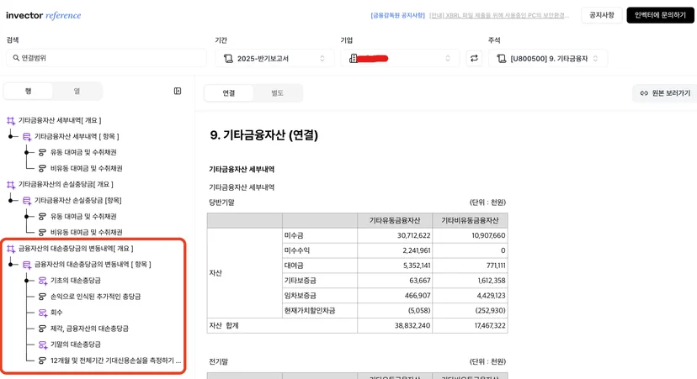697x379 pixels.
Task: Select the 별도 tab
Action: click(x=278, y=92)
